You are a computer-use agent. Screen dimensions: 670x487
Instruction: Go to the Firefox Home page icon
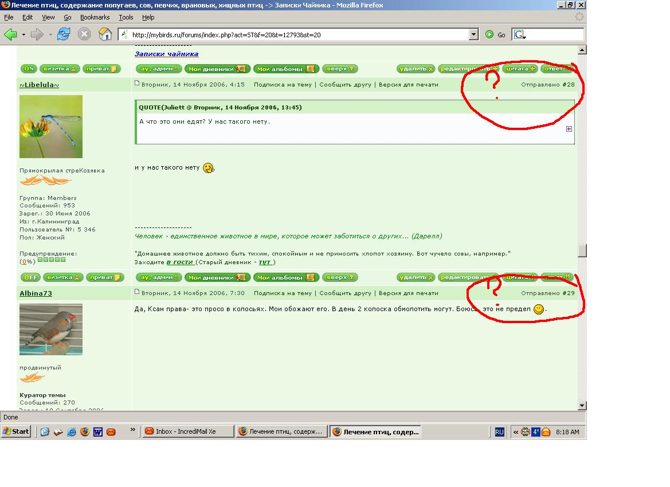click(105, 34)
